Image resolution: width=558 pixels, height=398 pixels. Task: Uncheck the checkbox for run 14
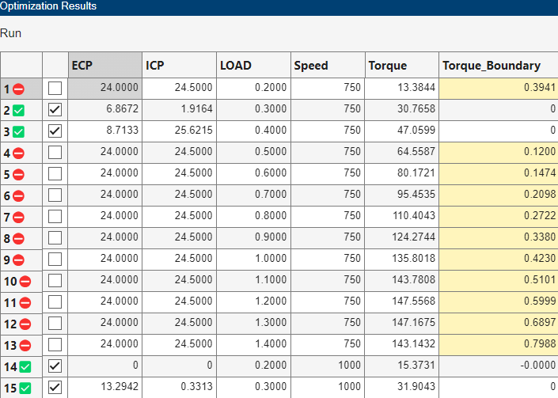(x=55, y=366)
